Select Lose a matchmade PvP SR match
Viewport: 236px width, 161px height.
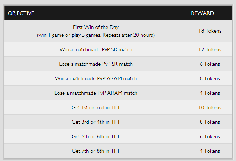96,64
